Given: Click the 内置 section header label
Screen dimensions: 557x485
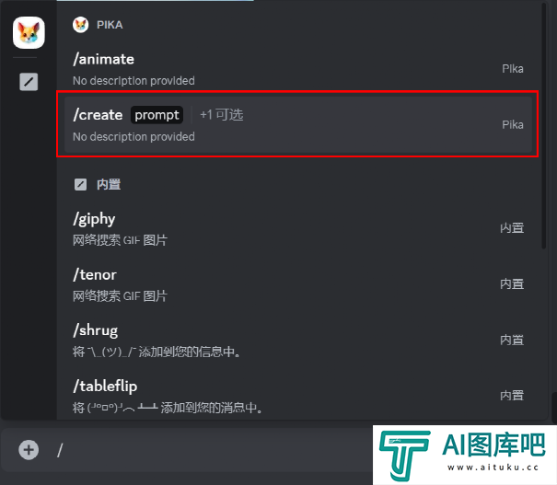Looking at the screenshot, I should (109, 185).
